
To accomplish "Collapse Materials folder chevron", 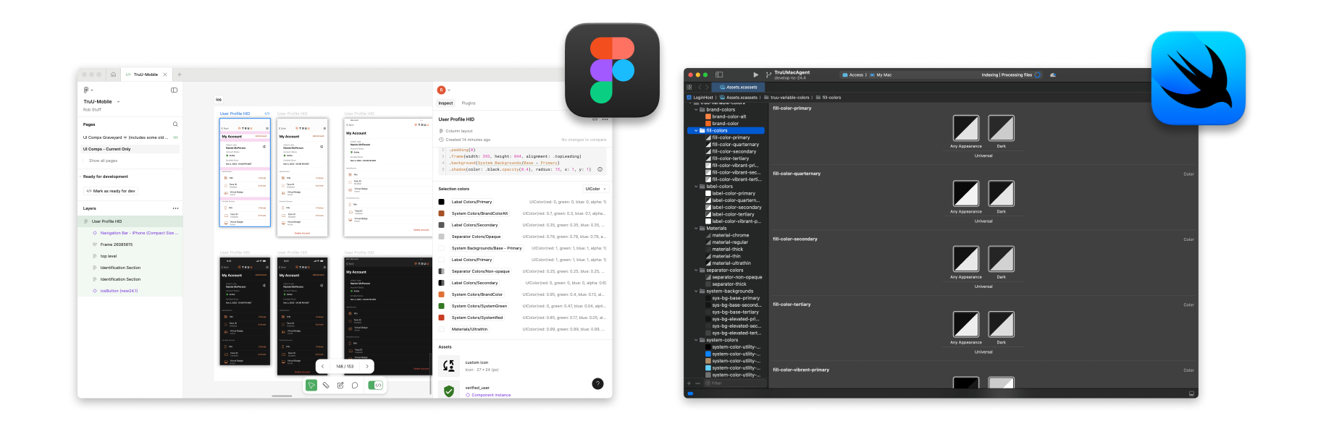I will point(696,229).
